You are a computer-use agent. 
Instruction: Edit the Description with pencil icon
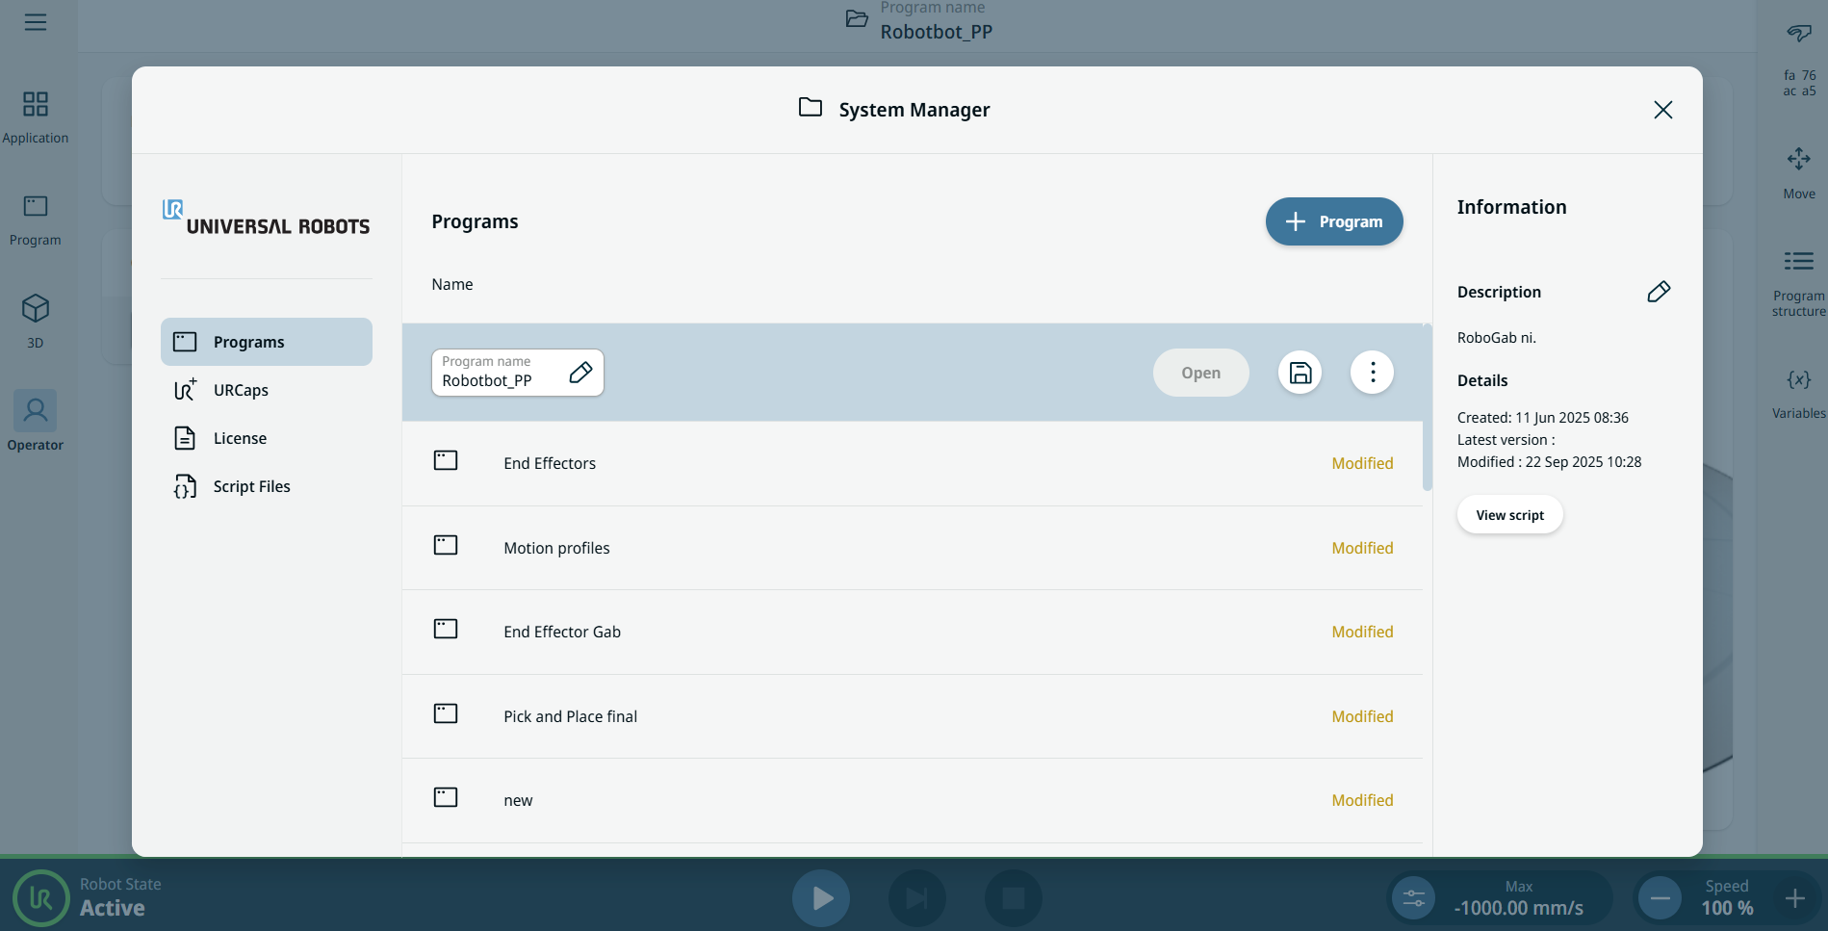click(1658, 292)
